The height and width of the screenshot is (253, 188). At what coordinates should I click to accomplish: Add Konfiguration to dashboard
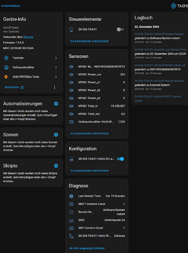point(90,171)
